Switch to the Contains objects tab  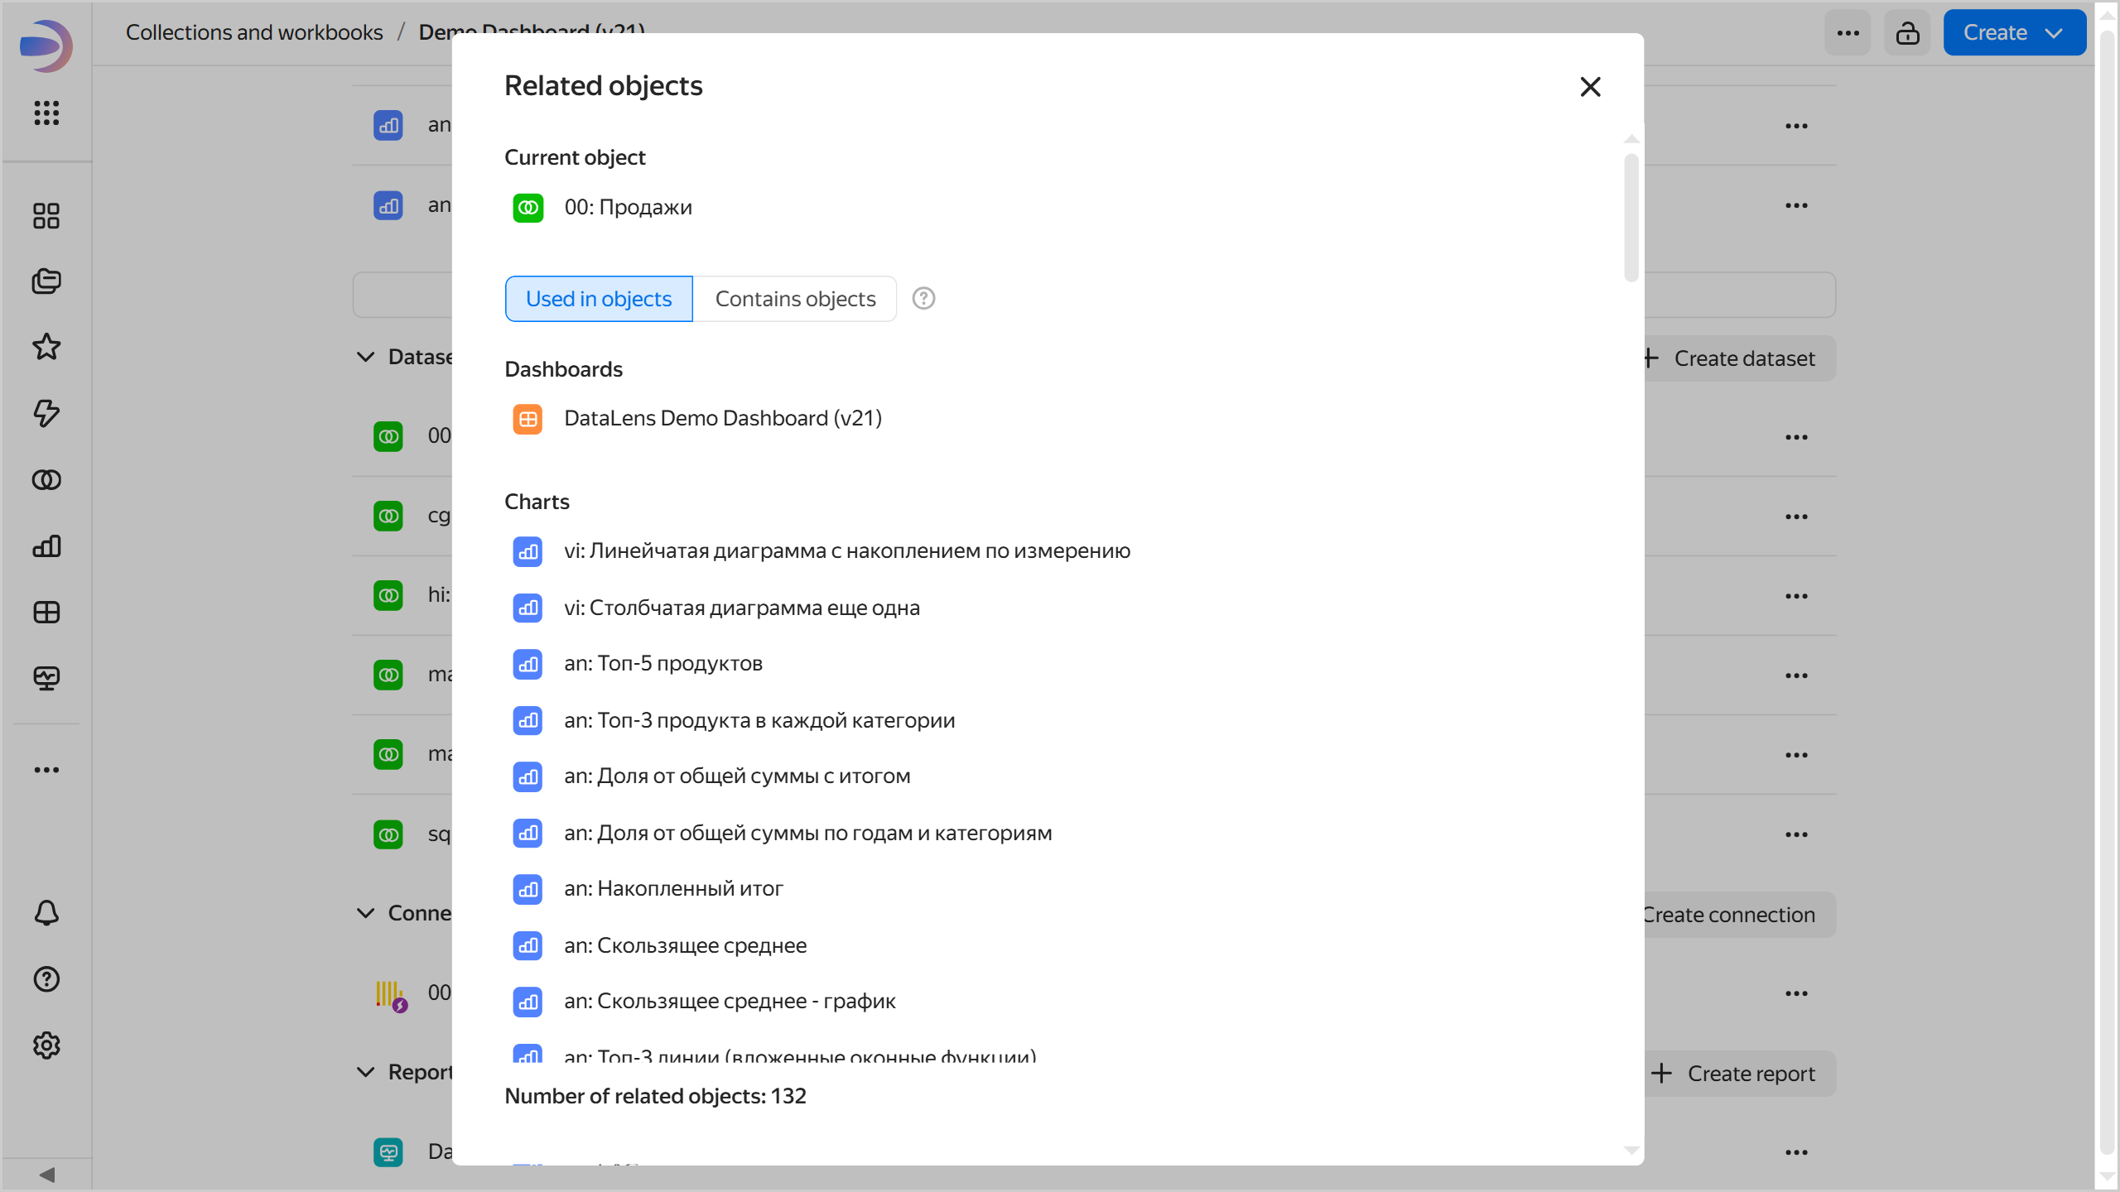(795, 299)
